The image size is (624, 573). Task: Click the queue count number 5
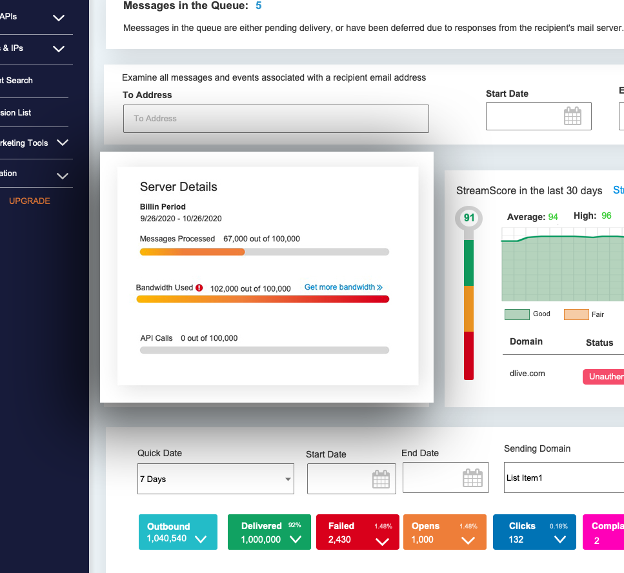point(259,6)
